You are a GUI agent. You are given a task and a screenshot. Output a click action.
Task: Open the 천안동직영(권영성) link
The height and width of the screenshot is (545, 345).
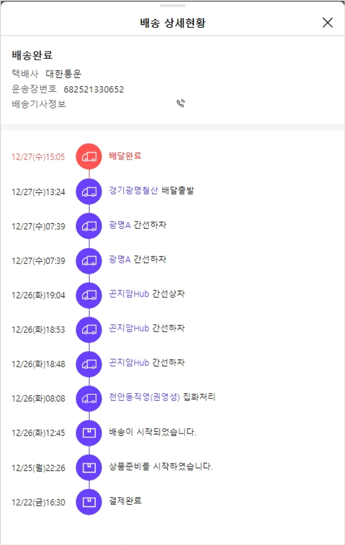pyautogui.click(x=144, y=397)
